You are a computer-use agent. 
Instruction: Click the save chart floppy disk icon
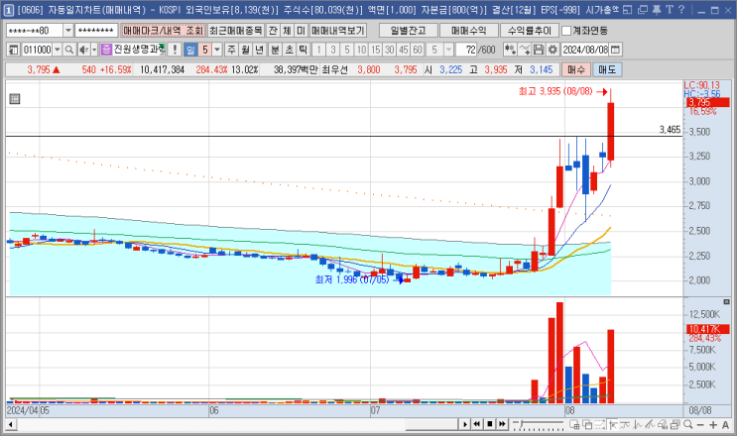(x=539, y=50)
